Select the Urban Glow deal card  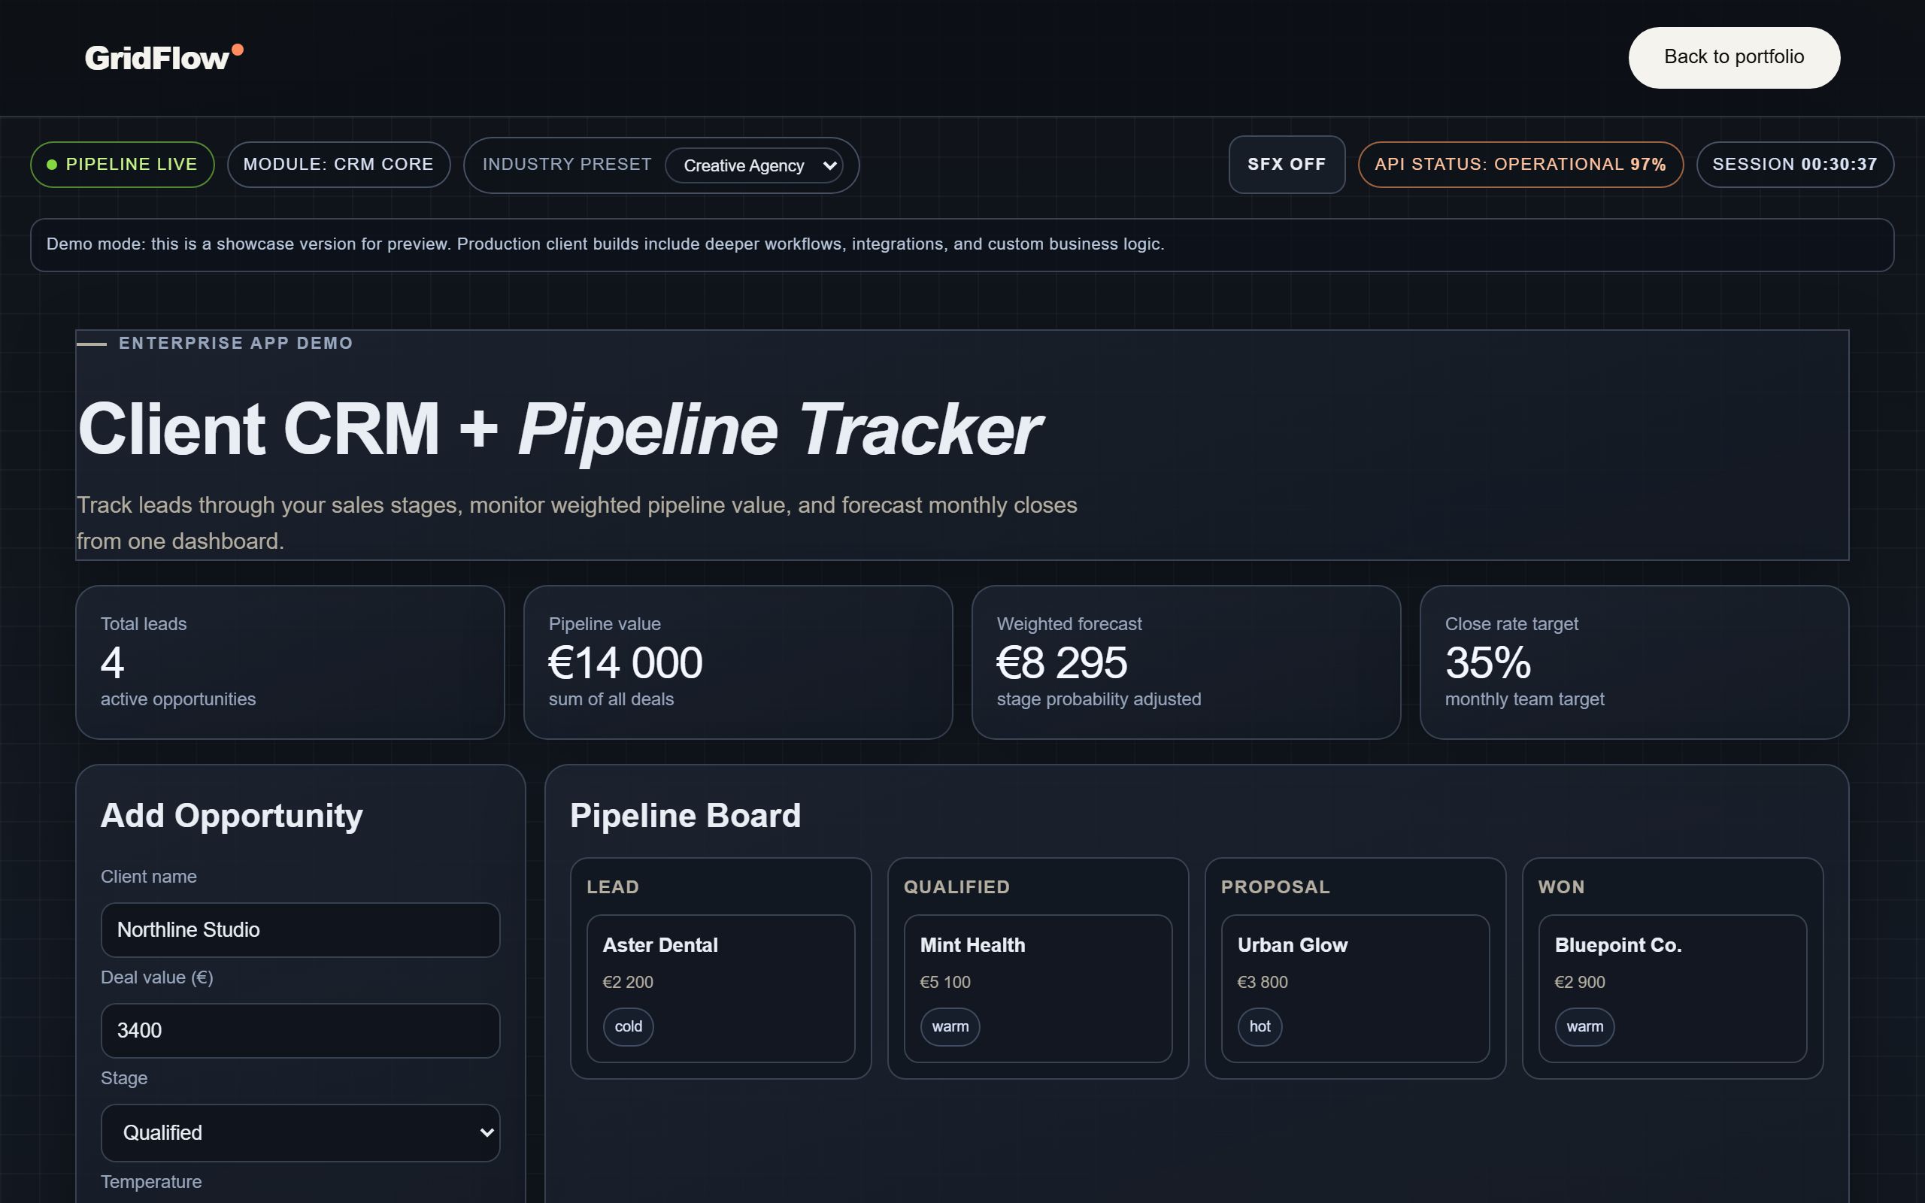(x=1355, y=988)
